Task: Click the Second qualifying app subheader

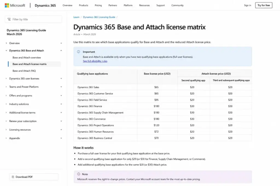Action: [x=193, y=80]
